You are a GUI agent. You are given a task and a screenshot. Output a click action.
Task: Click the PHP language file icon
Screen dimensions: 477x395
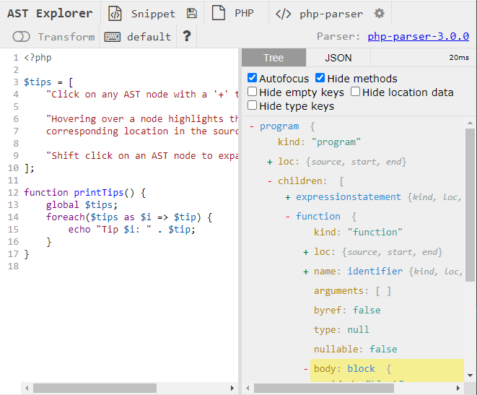219,14
